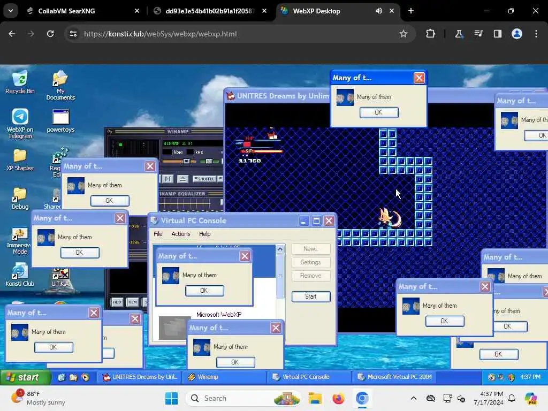Click the address bar URL

tap(160, 34)
